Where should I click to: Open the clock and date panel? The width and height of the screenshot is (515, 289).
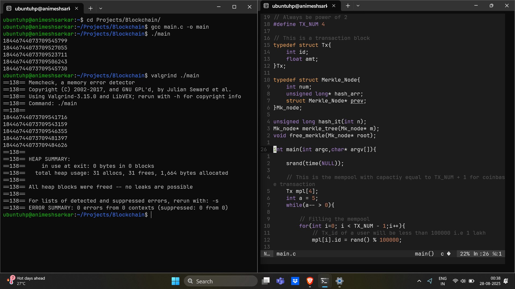click(x=490, y=281)
